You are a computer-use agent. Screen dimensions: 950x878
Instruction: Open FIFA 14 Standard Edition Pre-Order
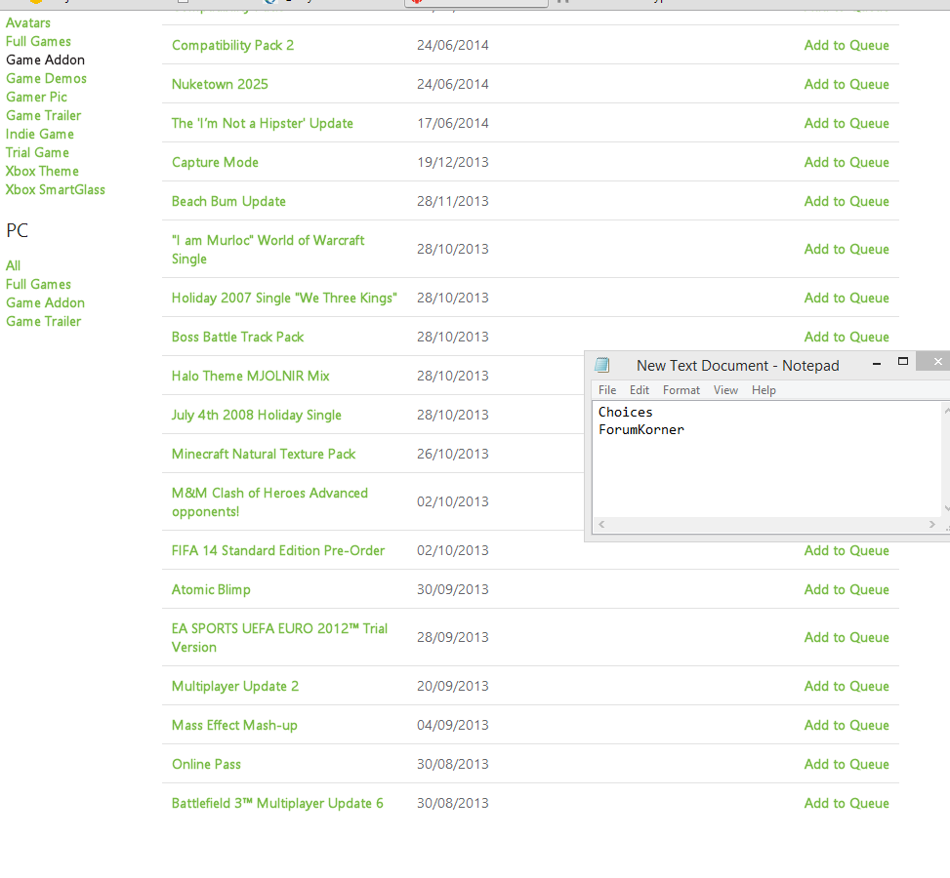tap(278, 551)
